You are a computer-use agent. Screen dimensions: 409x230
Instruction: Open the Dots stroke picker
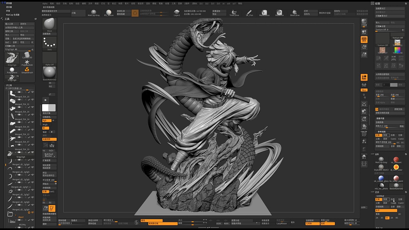click(49, 43)
